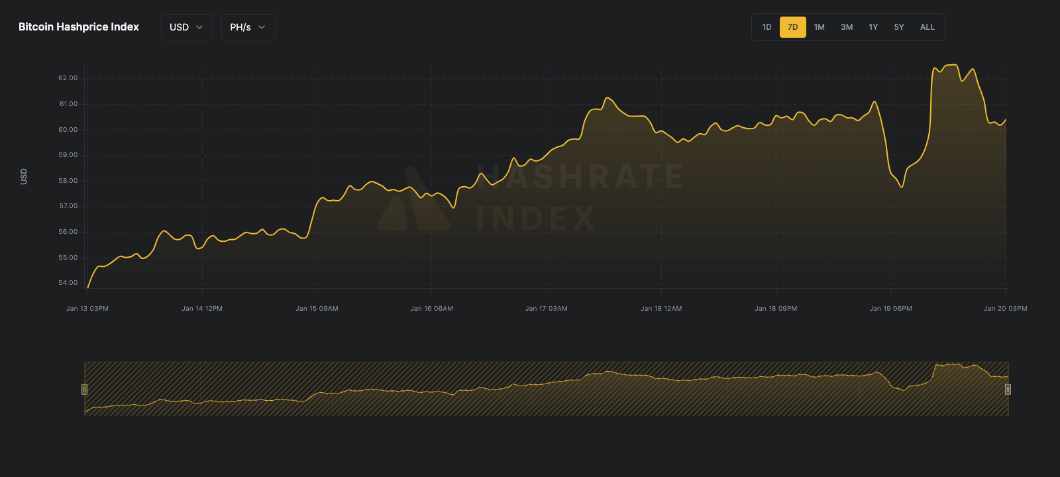Open the PH/s unit dropdown
This screenshot has height=477, width=1060.
tap(248, 27)
